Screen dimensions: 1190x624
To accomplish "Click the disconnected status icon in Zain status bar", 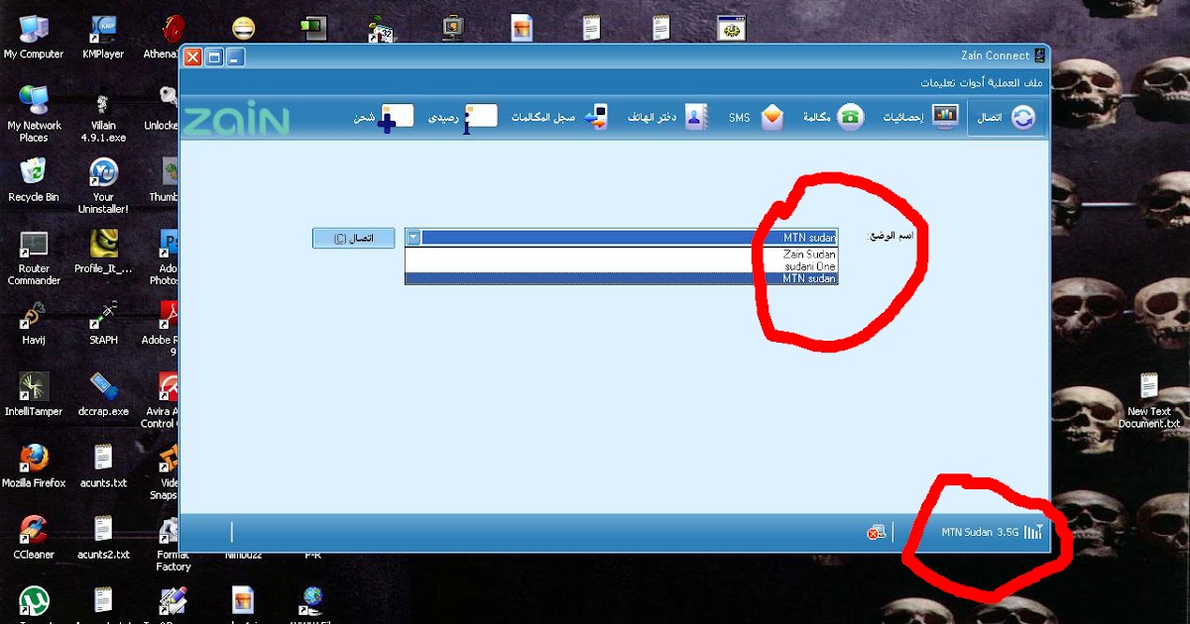I will [876, 533].
